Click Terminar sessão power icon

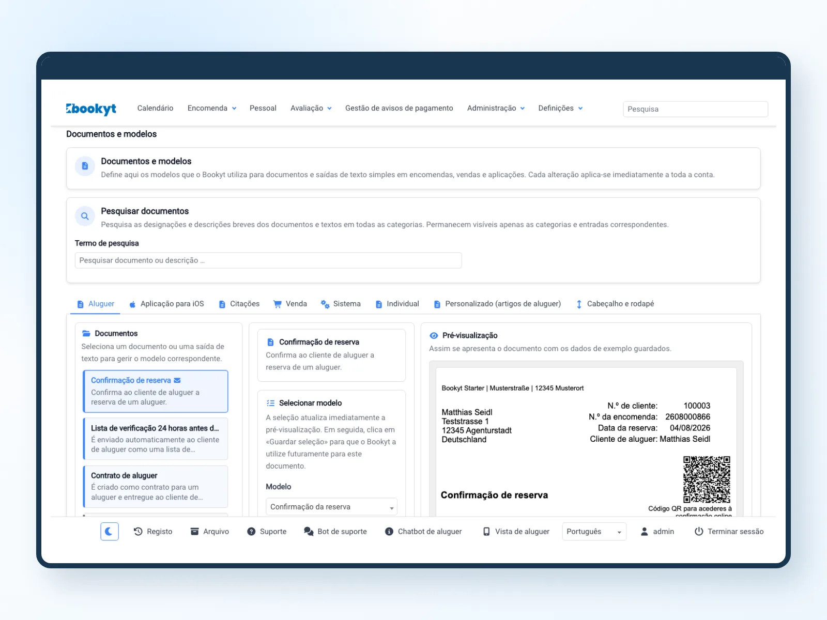[x=699, y=531]
